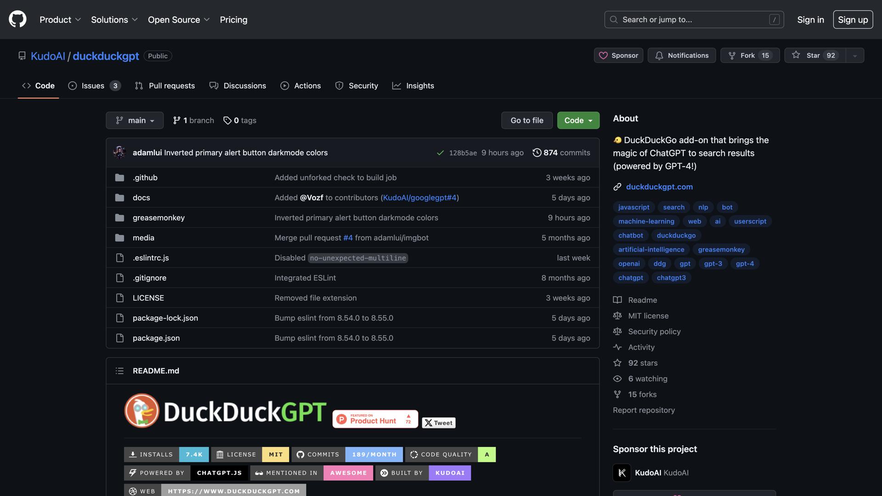Open the Product menu
Screen dimensions: 882x496
tap(60, 20)
